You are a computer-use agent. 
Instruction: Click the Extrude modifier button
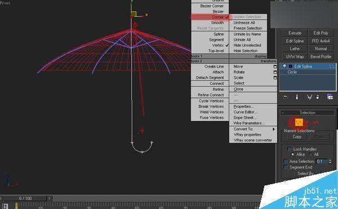pos(295,33)
